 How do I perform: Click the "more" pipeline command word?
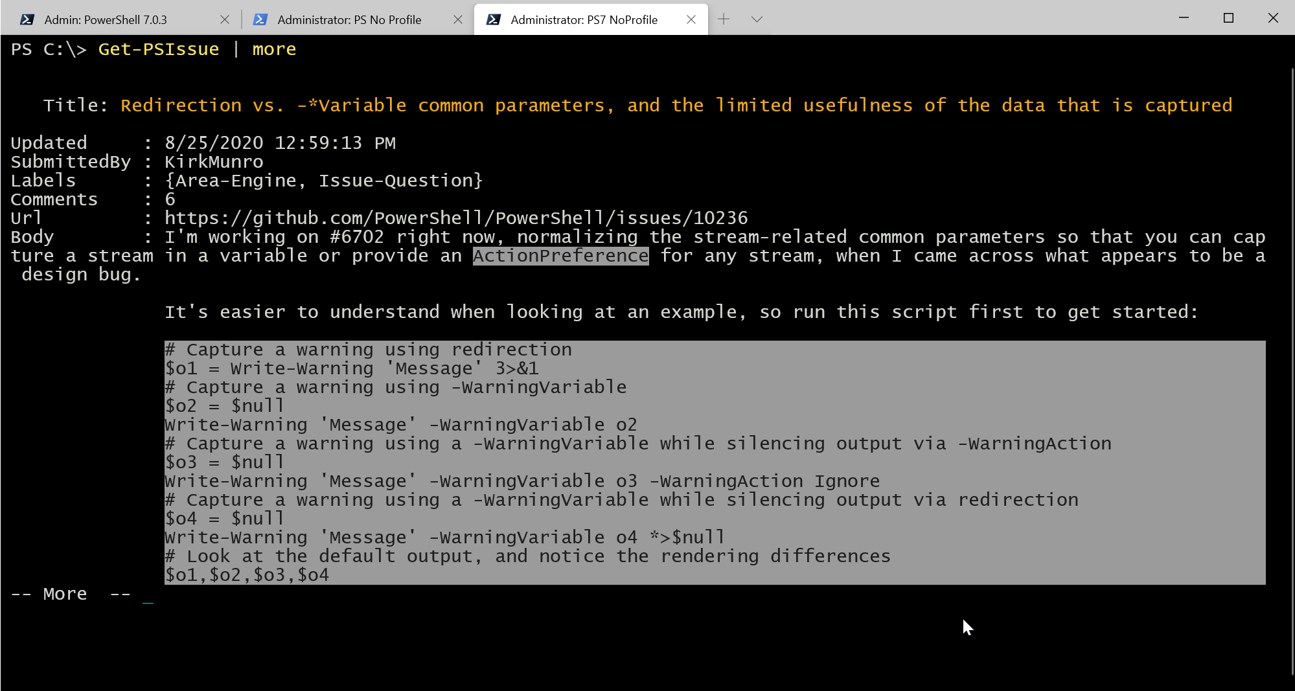click(x=274, y=49)
